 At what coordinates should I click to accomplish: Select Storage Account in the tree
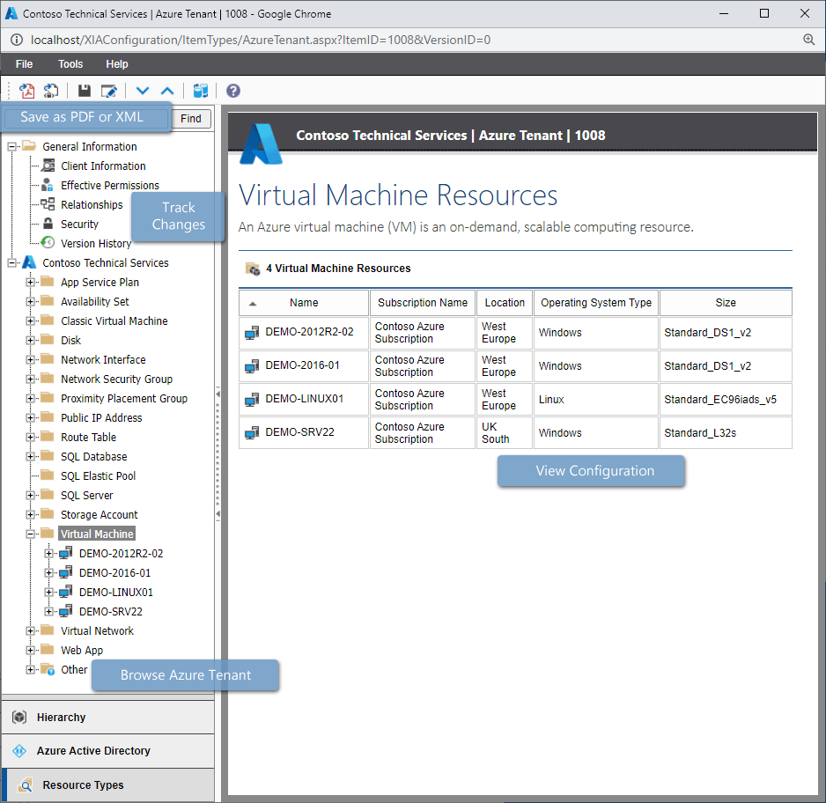(x=99, y=514)
